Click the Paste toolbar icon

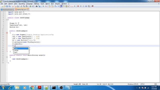(x=27, y=6)
